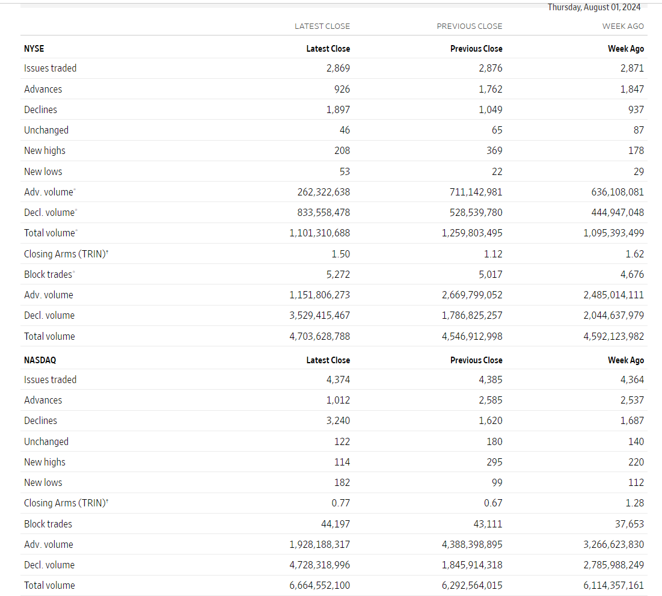The image size is (662, 596).
Task: Select the new highs value 208
Action: [x=342, y=151]
